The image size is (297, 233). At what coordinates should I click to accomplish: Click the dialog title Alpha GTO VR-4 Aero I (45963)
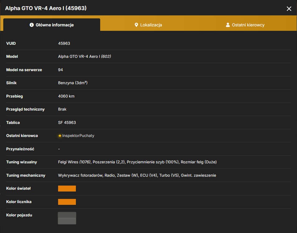(46, 8)
